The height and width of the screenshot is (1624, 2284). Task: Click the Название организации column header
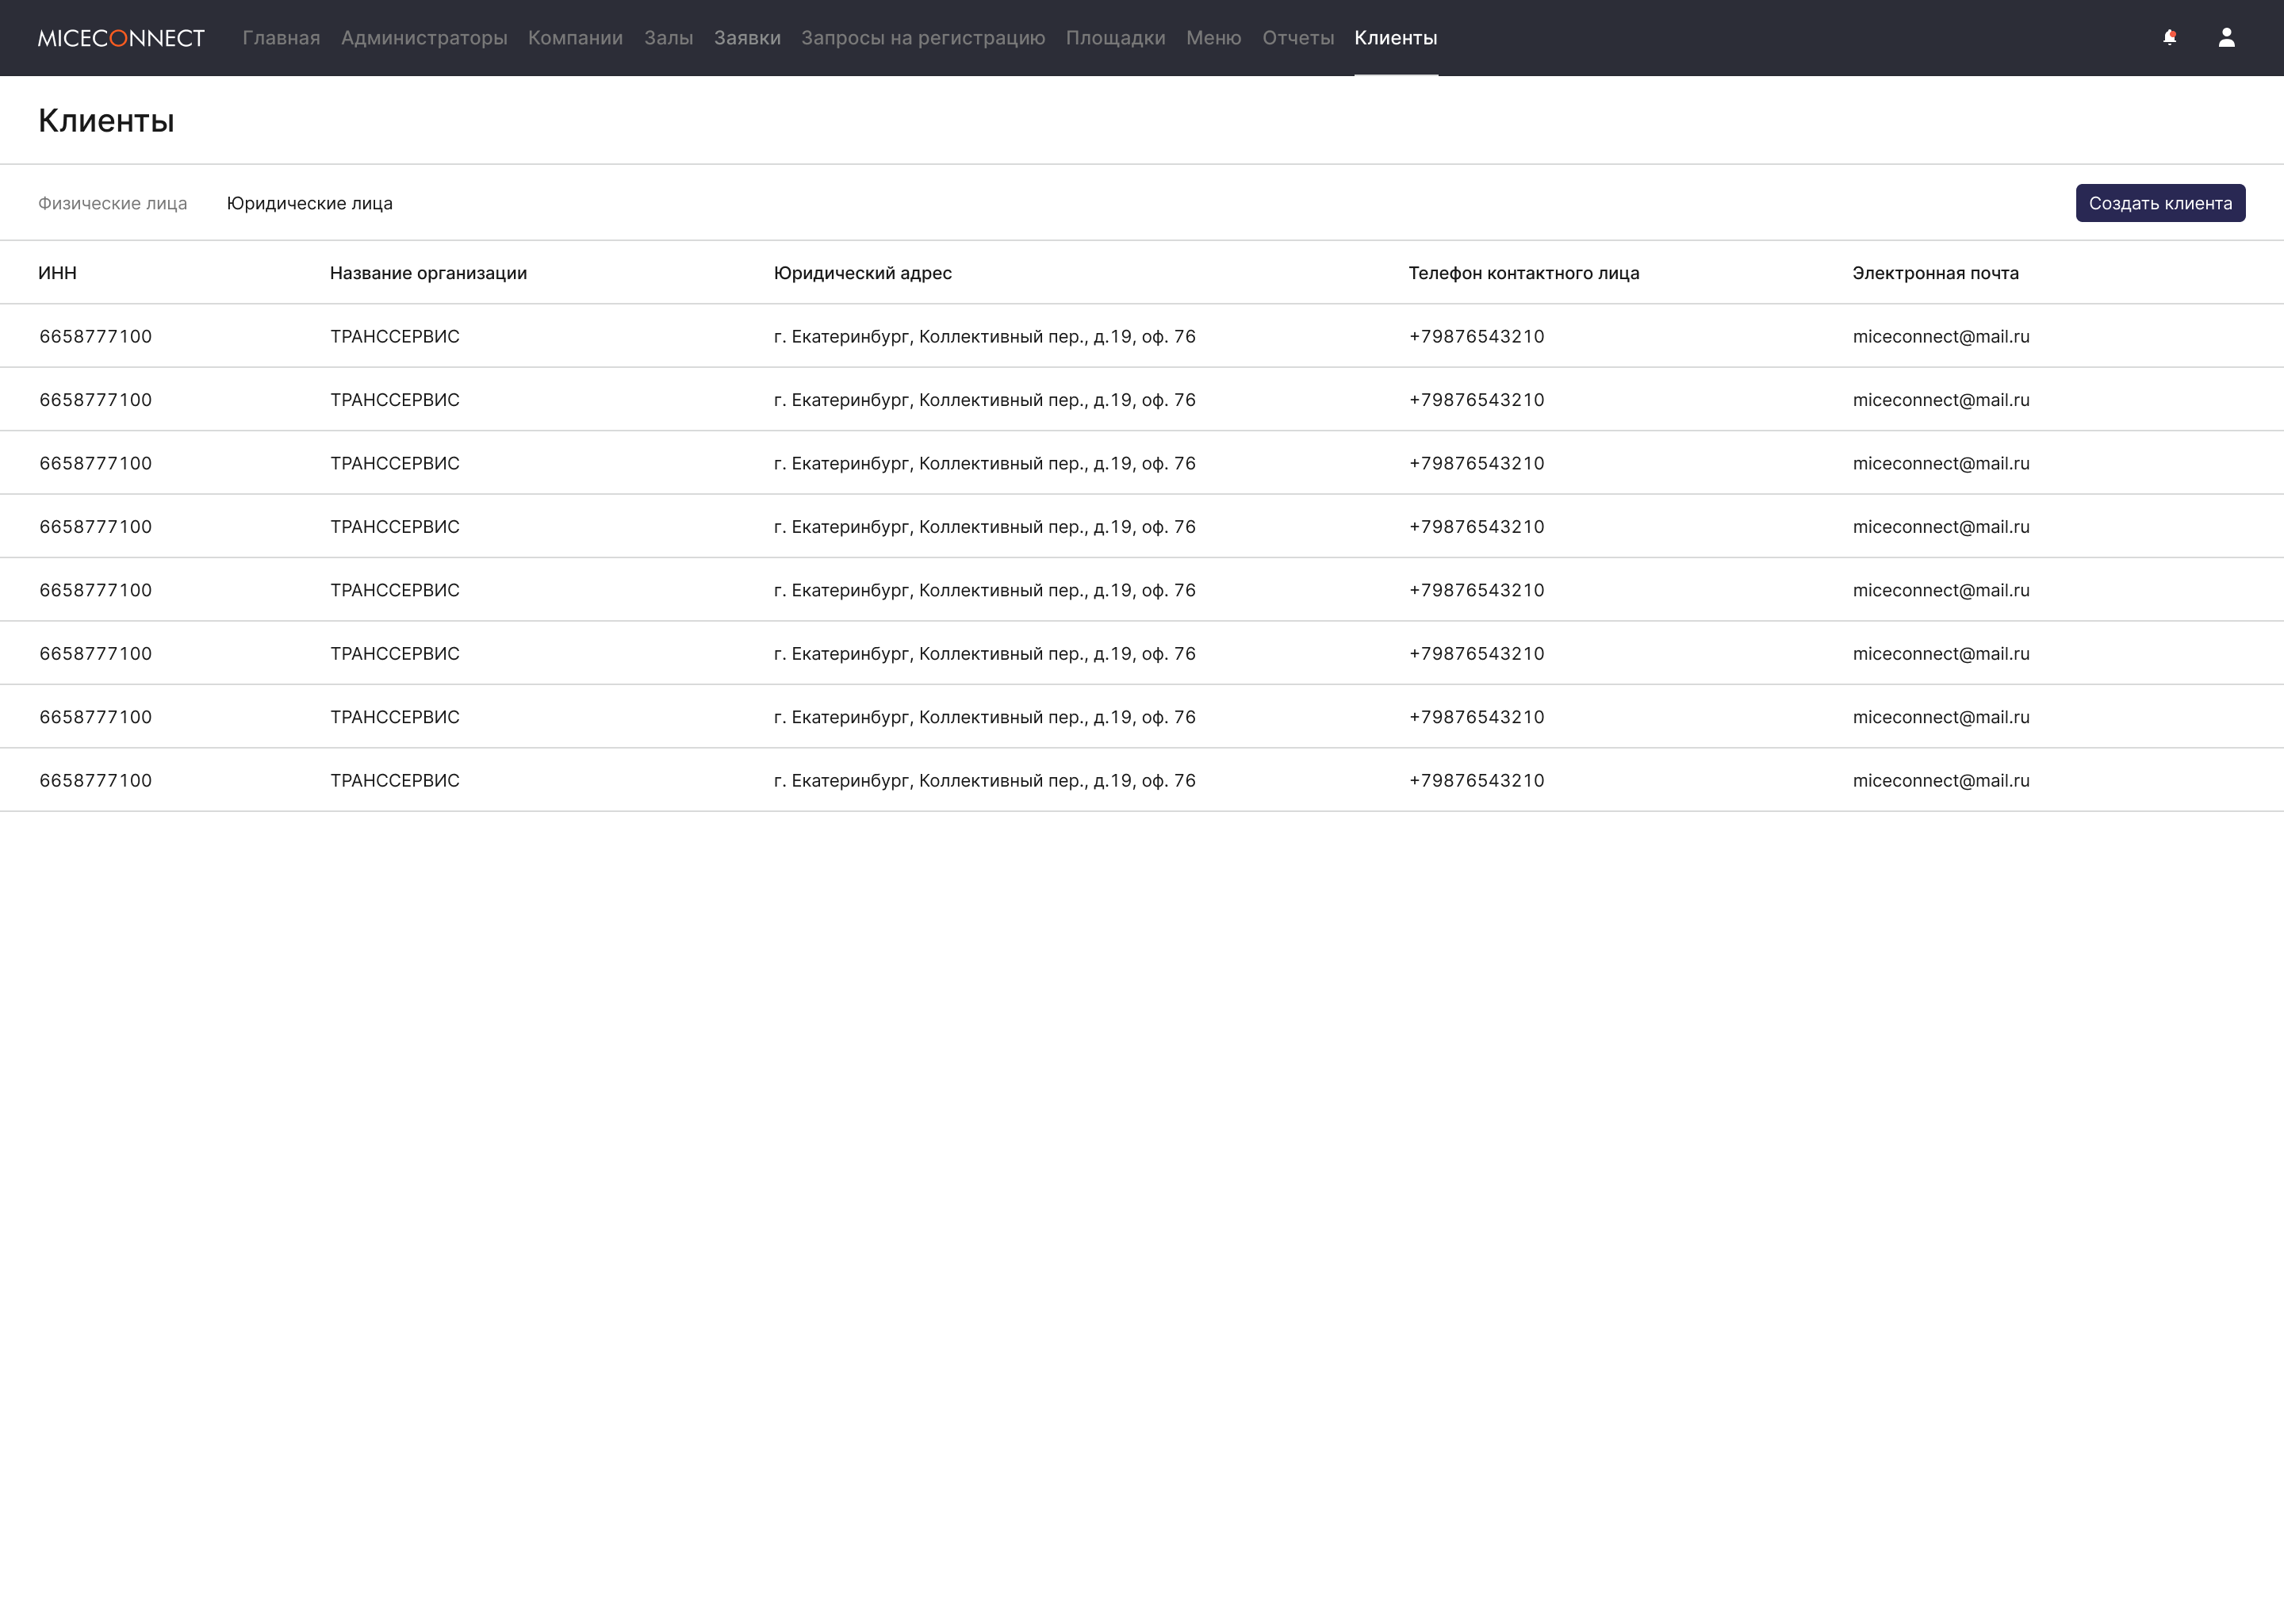[x=428, y=273]
